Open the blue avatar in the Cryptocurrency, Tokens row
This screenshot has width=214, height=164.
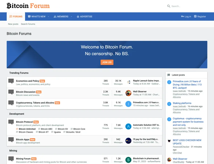pos(128,104)
